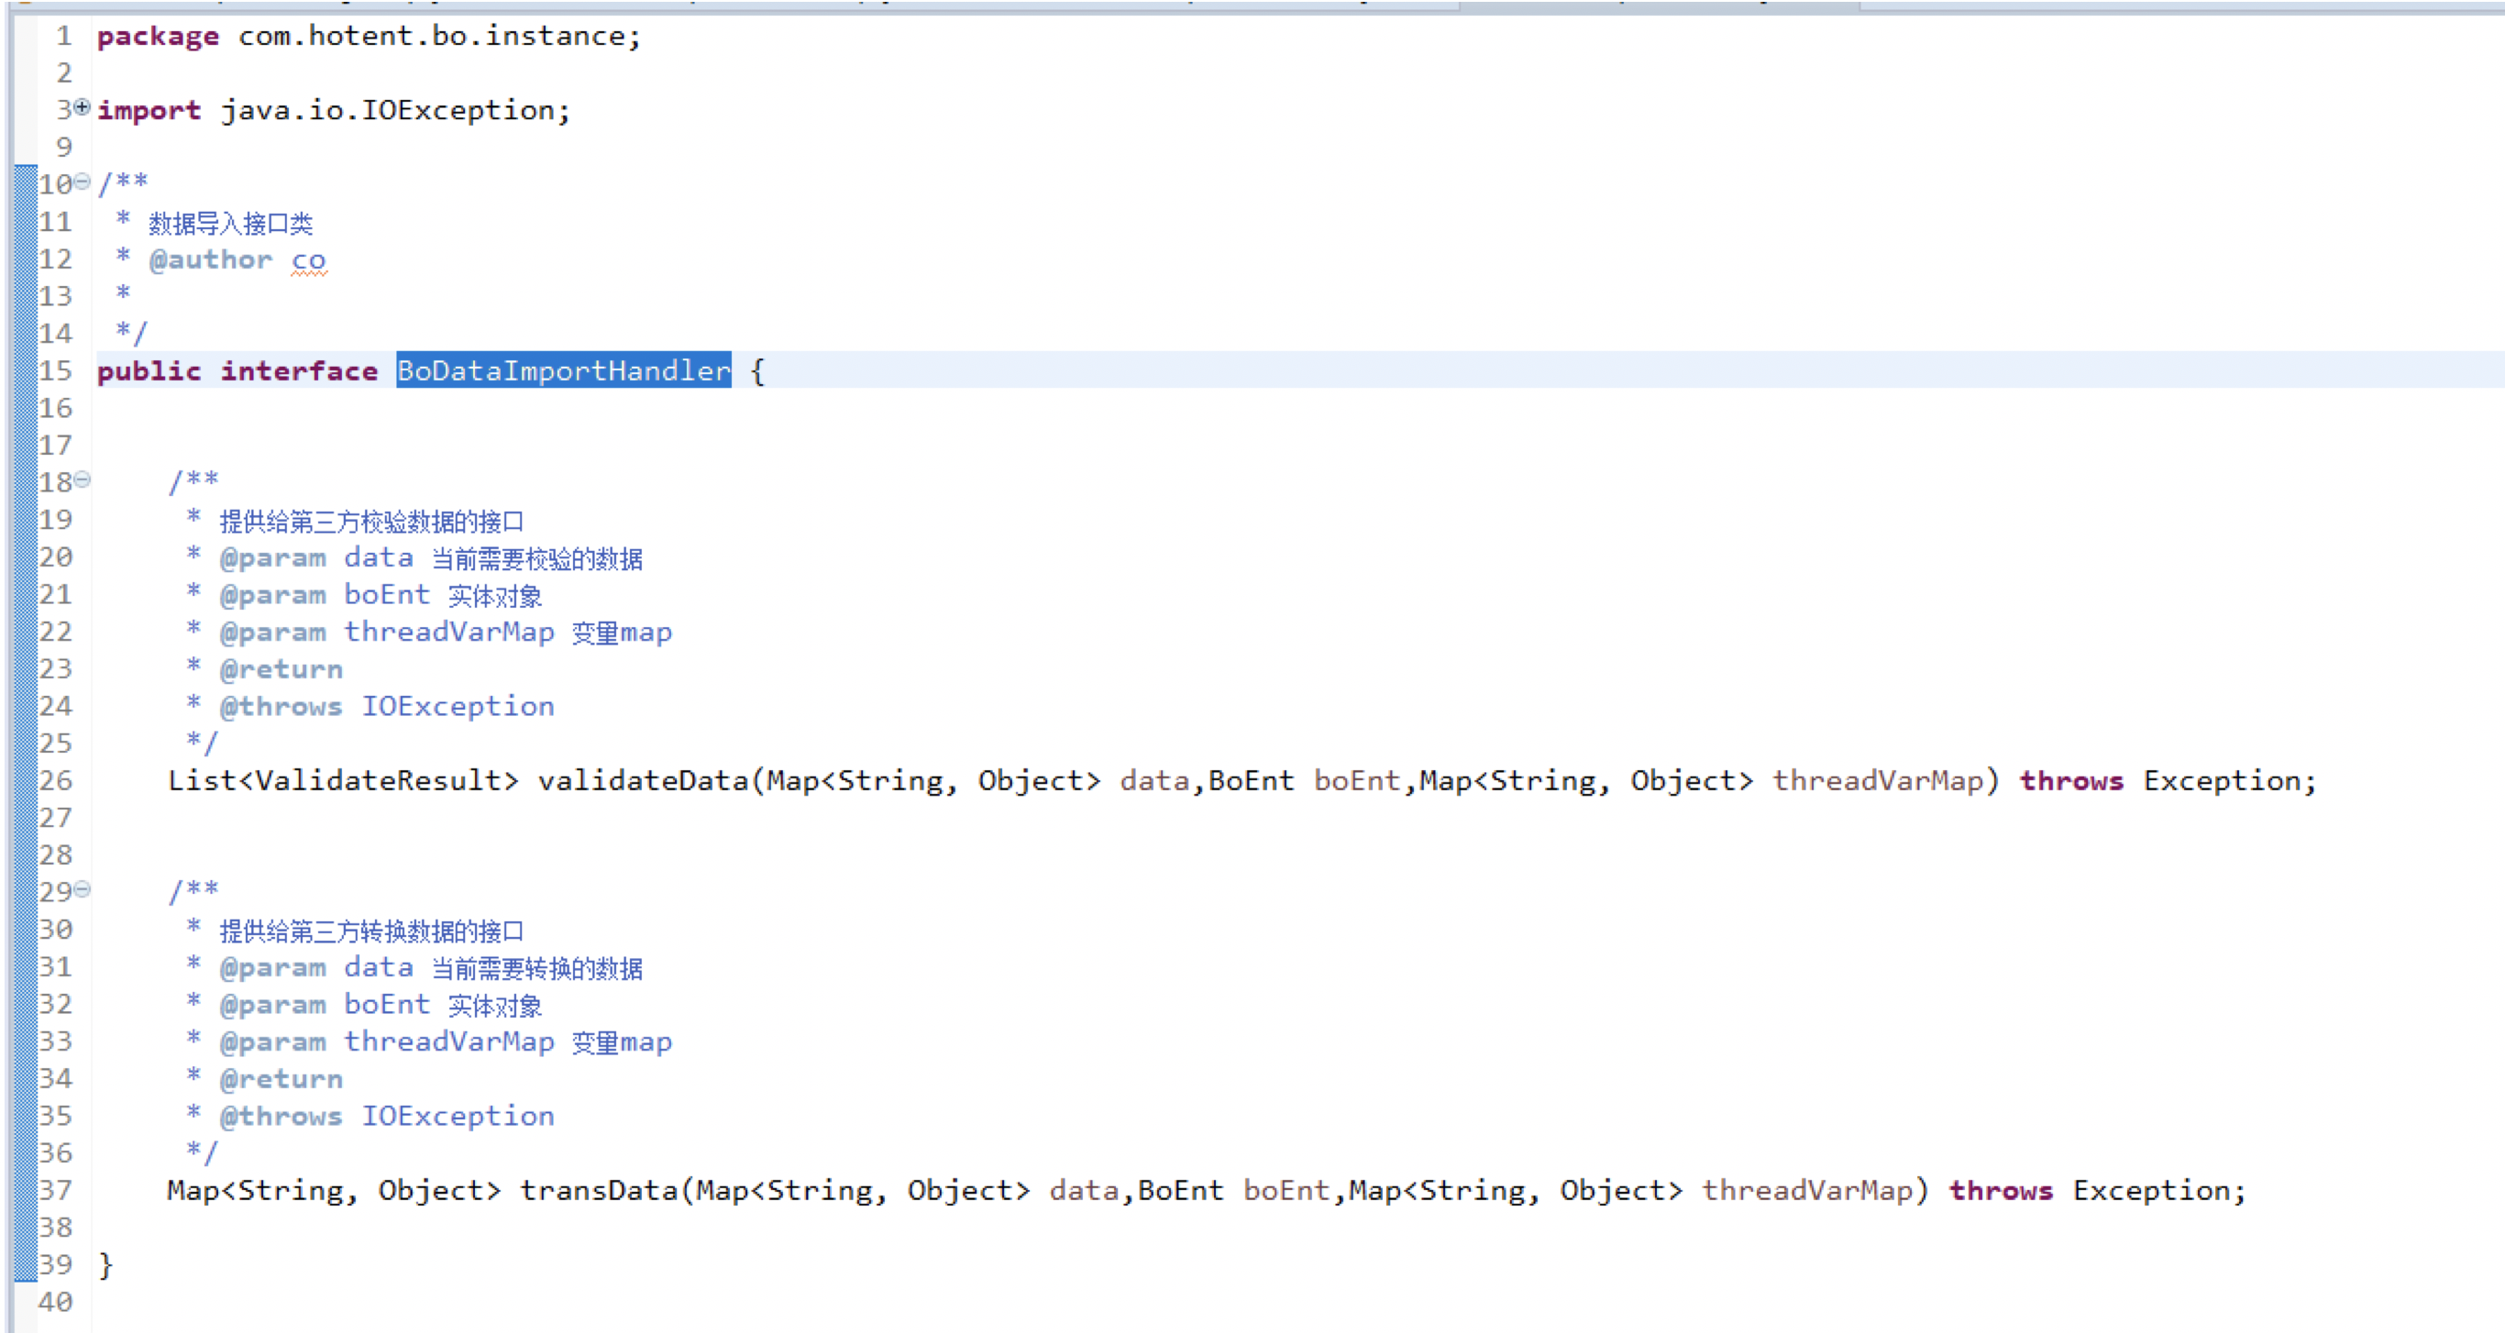Click the package name com.hotent.bo.instance
Viewport: 2505px width, 1333px height.
click(432, 36)
